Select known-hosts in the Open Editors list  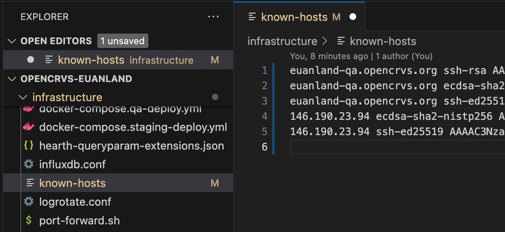91,60
